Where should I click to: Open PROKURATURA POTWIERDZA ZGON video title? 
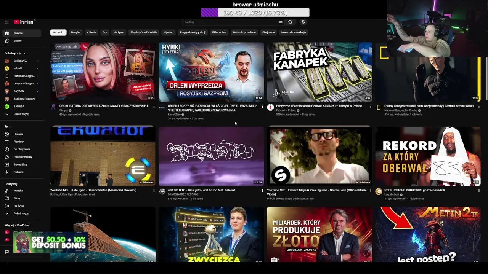pyautogui.click(x=103, y=106)
